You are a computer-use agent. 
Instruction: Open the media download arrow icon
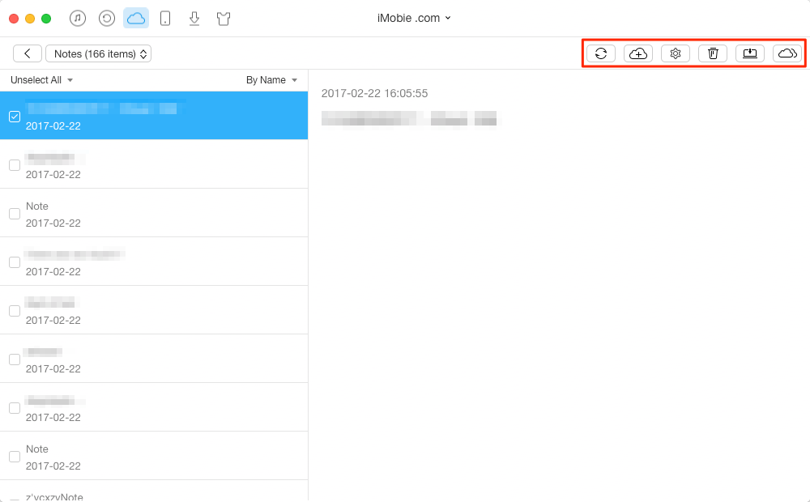[194, 19]
